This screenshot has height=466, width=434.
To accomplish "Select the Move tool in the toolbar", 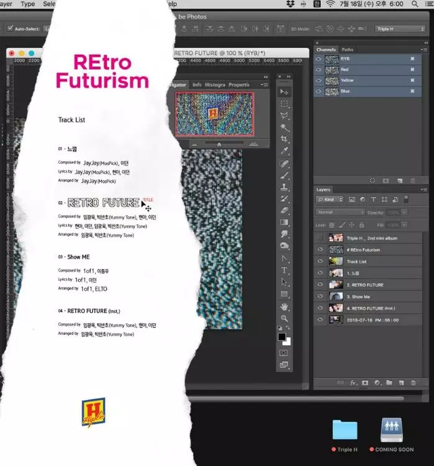I will [284, 92].
